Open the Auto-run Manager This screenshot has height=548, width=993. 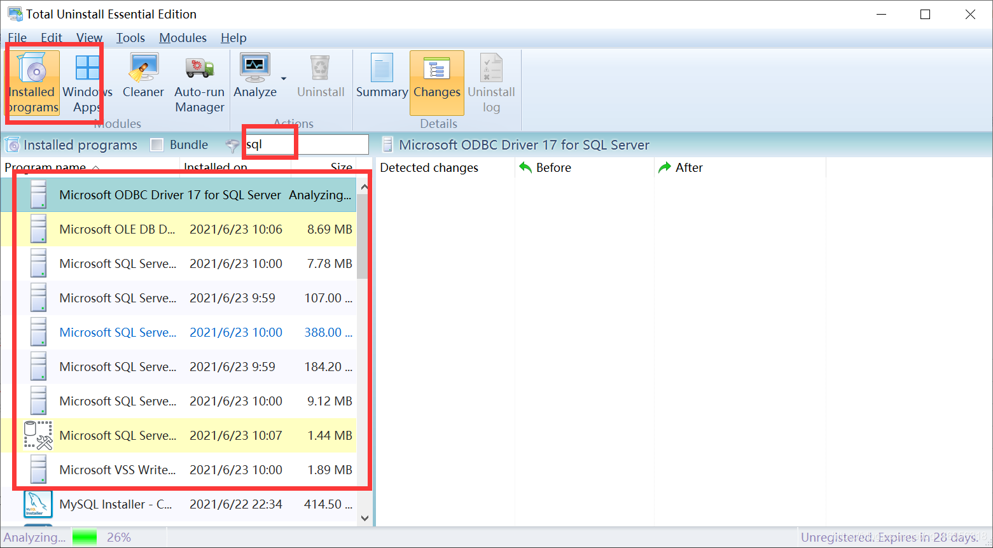pos(200,83)
